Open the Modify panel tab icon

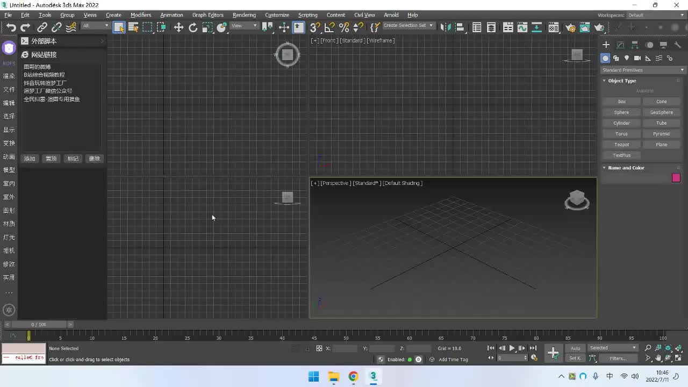tap(620, 45)
